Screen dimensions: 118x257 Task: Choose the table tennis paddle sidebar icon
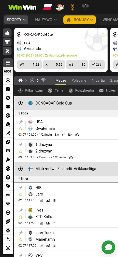pyautogui.click(x=8, y=124)
